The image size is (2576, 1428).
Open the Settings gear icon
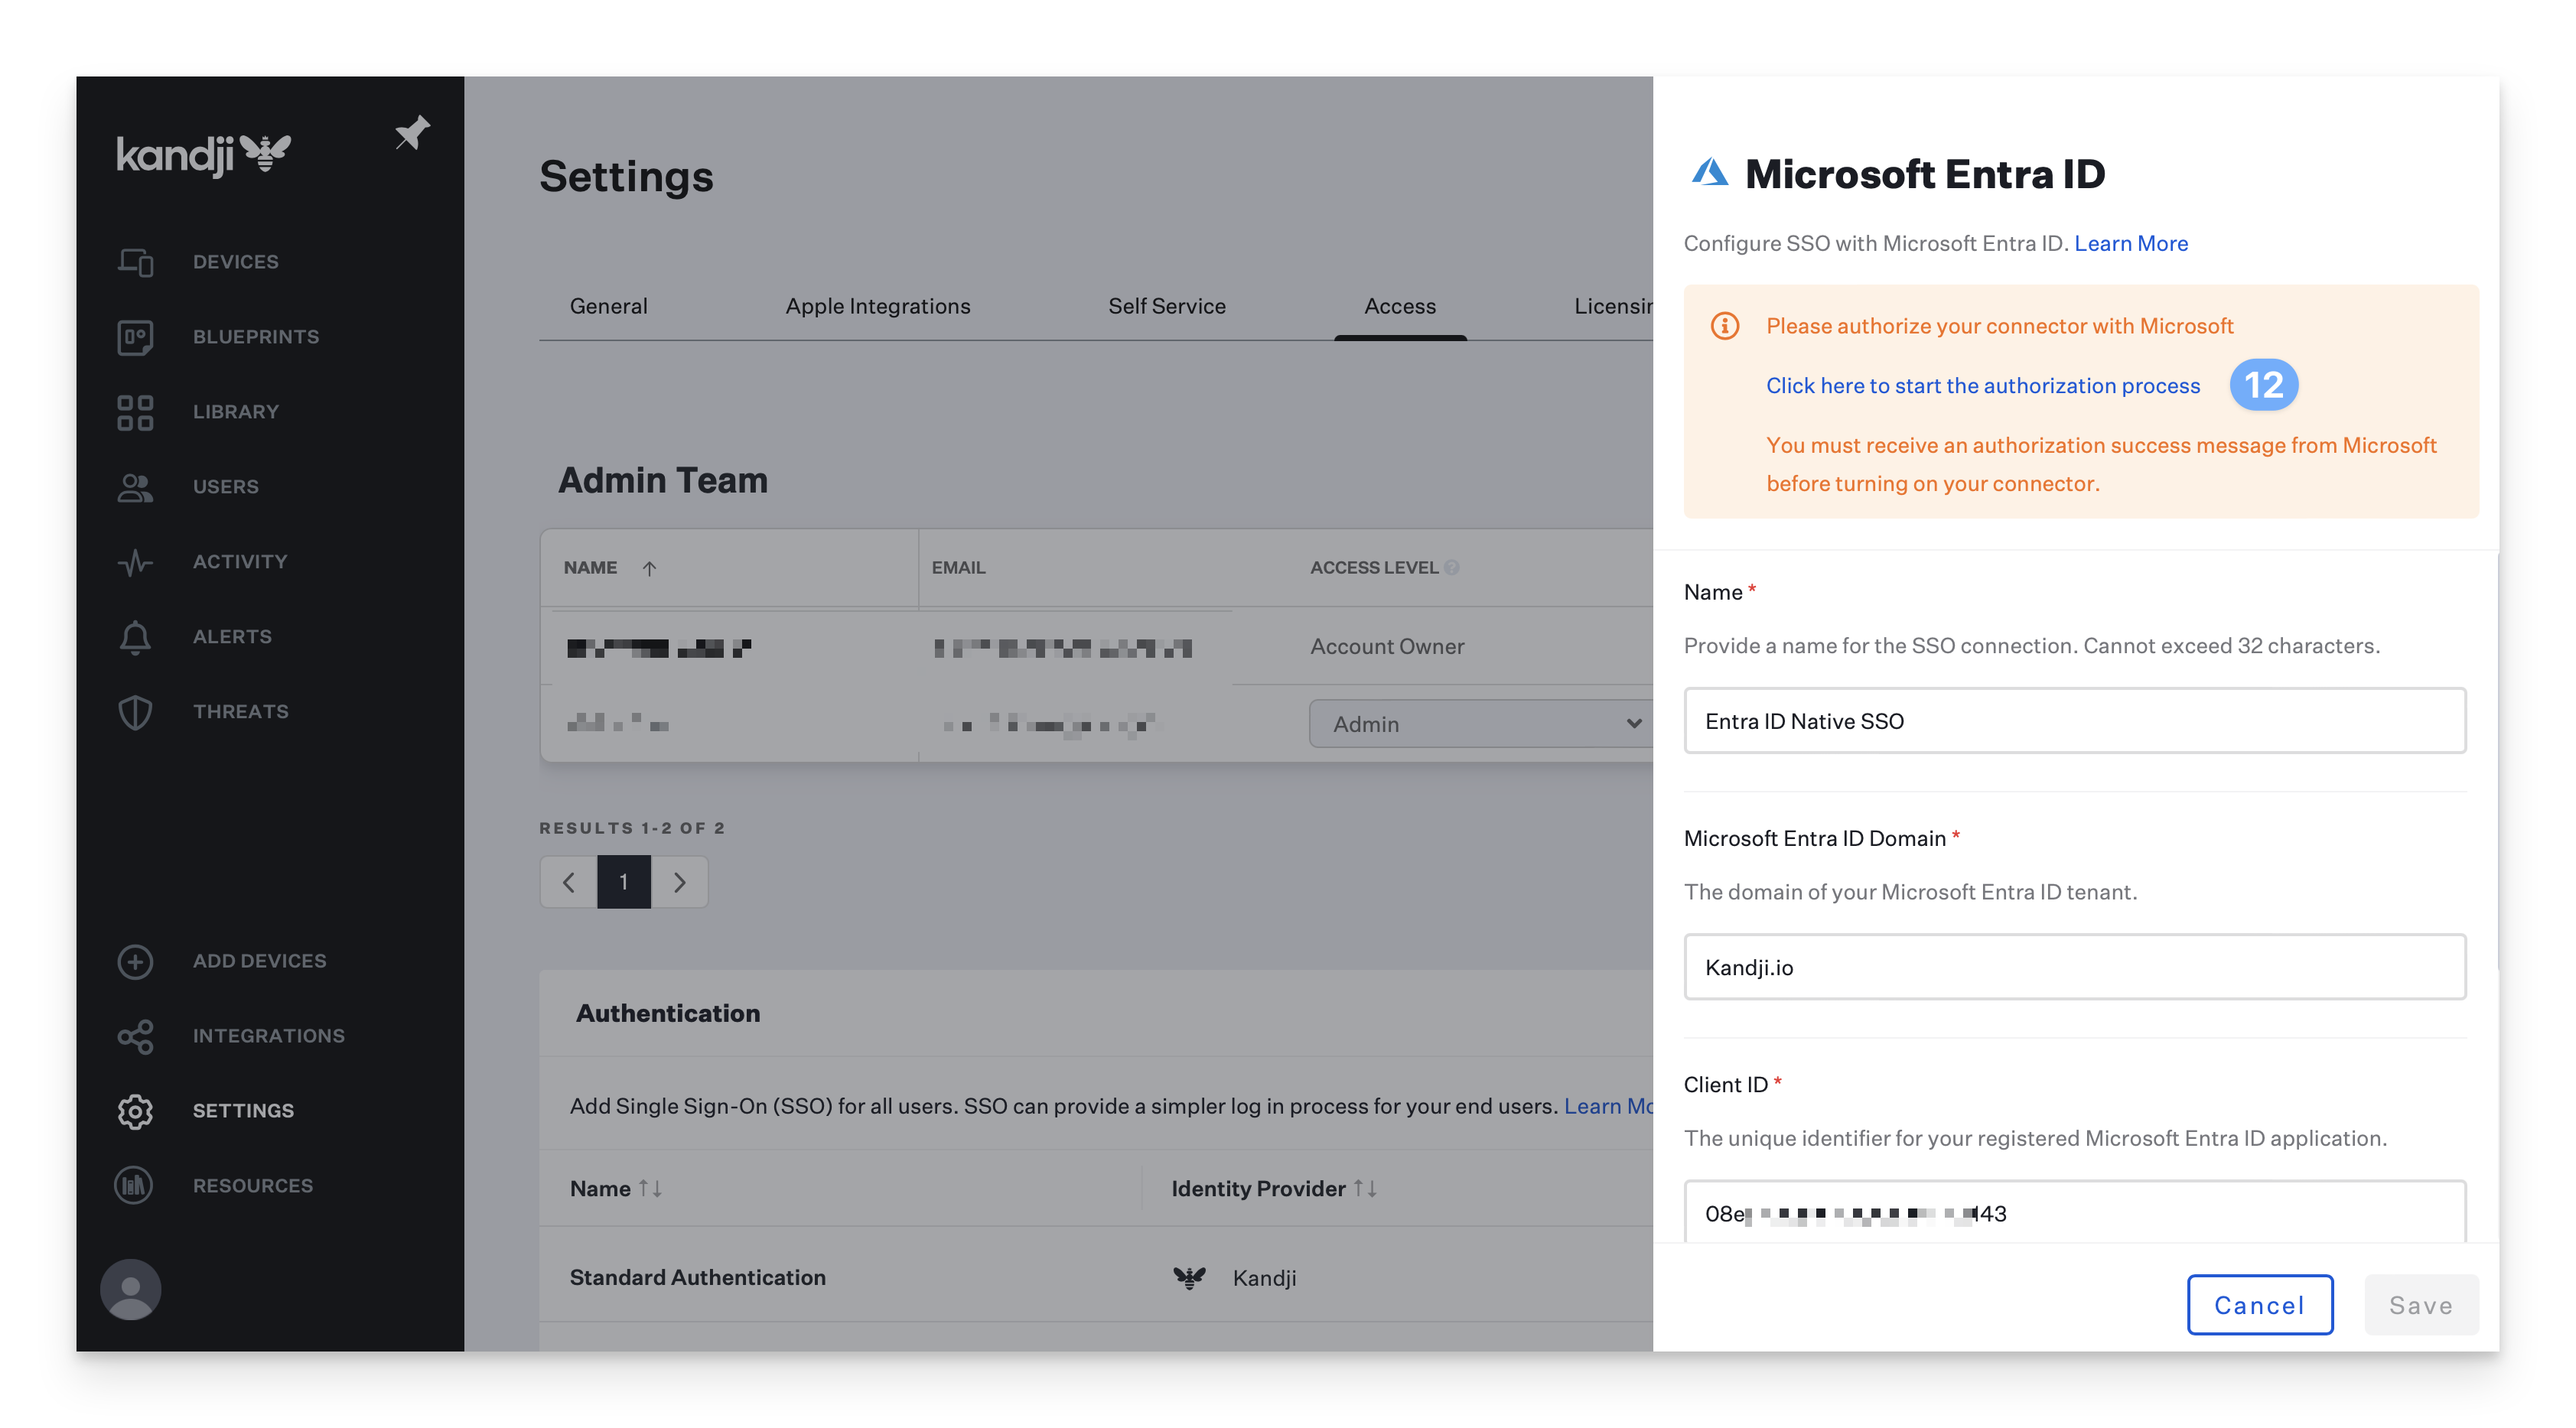click(x=135, y=1111)
